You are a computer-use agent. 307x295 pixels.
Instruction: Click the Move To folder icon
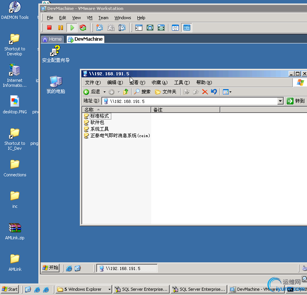(186, 92)
